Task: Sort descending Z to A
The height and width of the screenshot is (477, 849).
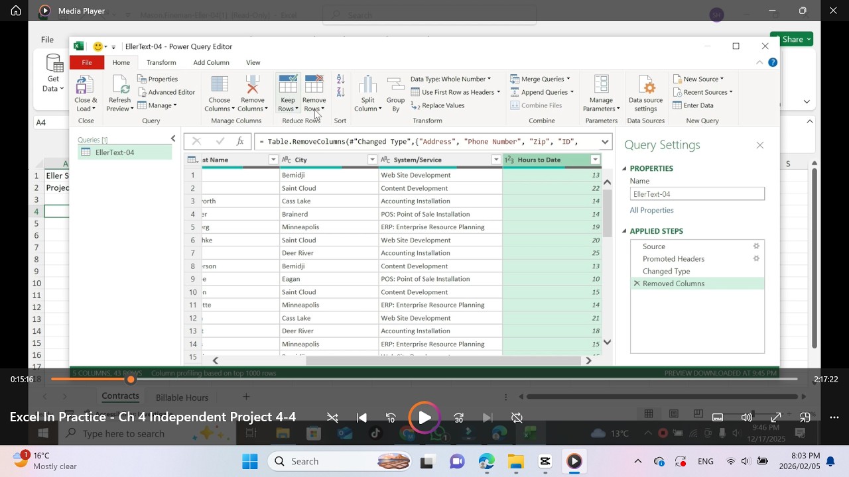Action: [x=340, y=92]
